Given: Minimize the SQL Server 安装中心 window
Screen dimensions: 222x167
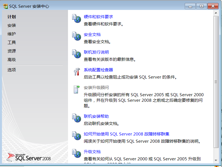Looking at the screenshot, I should click(190, 6).
